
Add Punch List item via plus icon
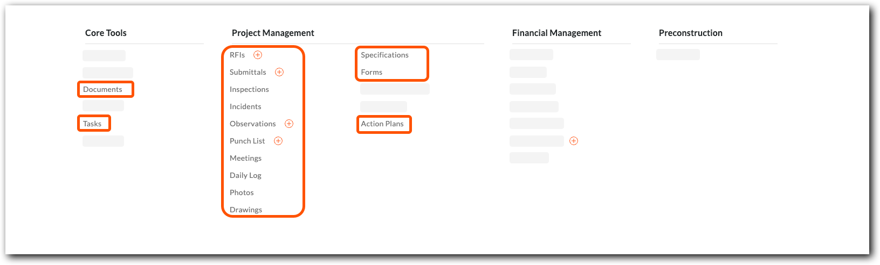click(278, 141)
